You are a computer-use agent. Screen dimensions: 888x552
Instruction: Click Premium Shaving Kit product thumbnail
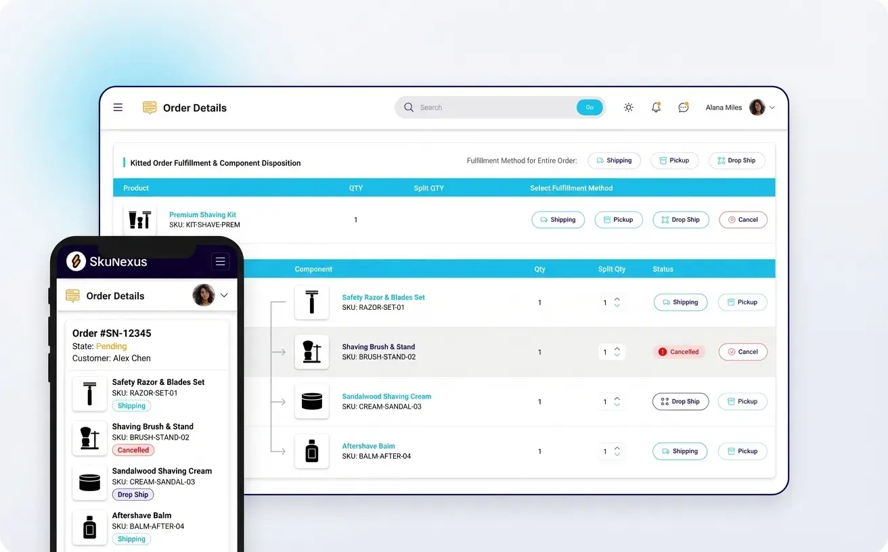(140, 220)
